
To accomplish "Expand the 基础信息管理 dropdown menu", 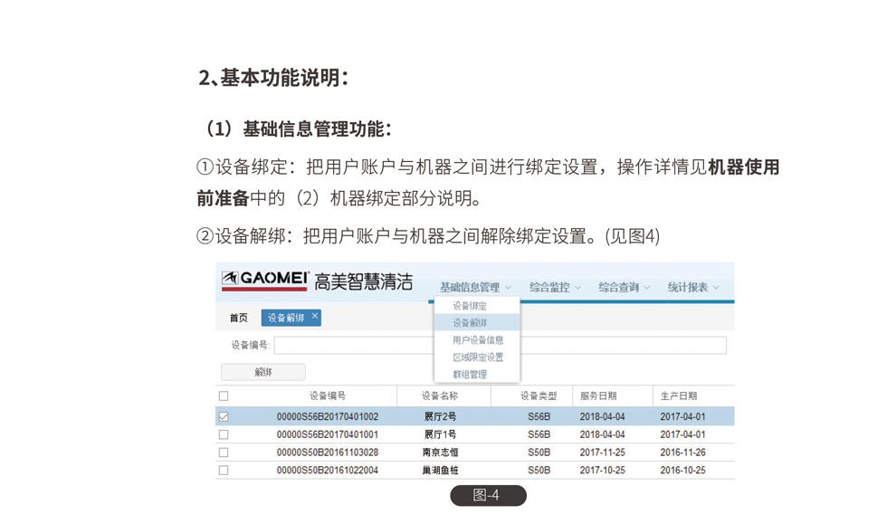I will point(475,288).
